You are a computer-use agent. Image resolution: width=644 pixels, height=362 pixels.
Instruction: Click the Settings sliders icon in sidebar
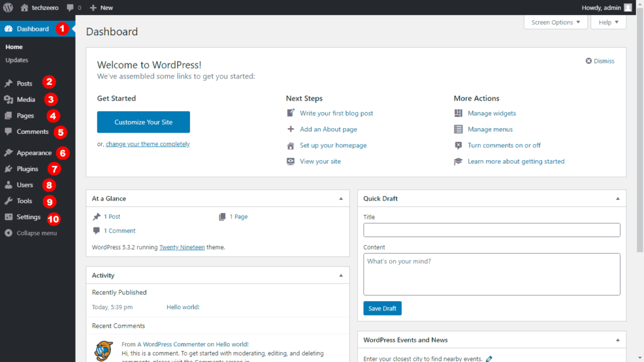tap(8, 217)
